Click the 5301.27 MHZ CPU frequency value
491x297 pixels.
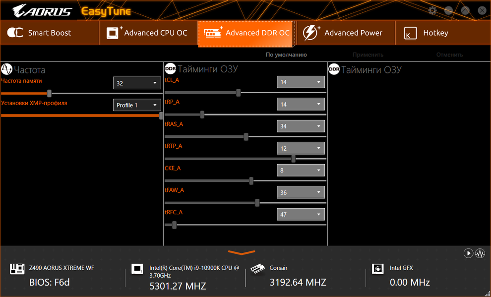point(178,286)
